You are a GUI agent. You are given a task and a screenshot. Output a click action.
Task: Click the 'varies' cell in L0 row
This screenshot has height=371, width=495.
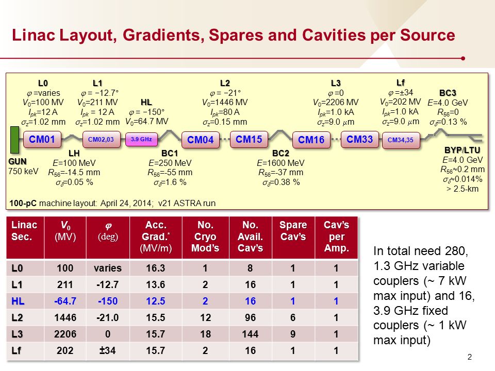(x=108, y=268)
